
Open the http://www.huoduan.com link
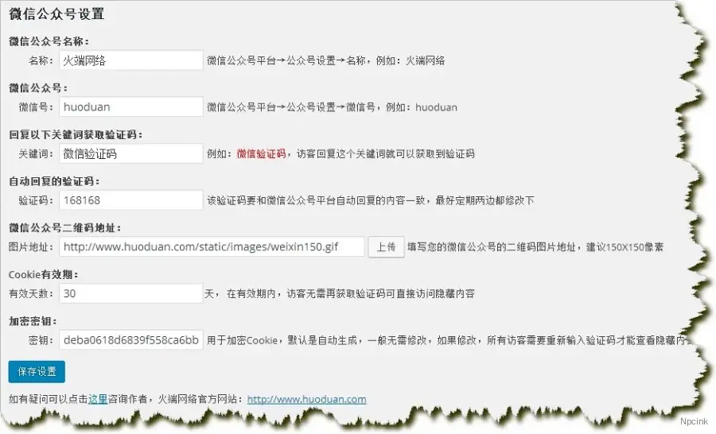(306, 399)
